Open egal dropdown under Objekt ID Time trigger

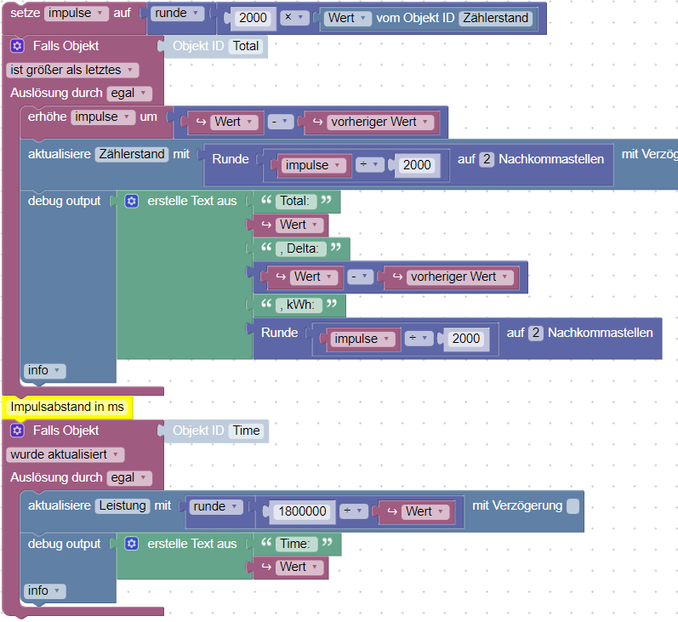coord(129,478)
